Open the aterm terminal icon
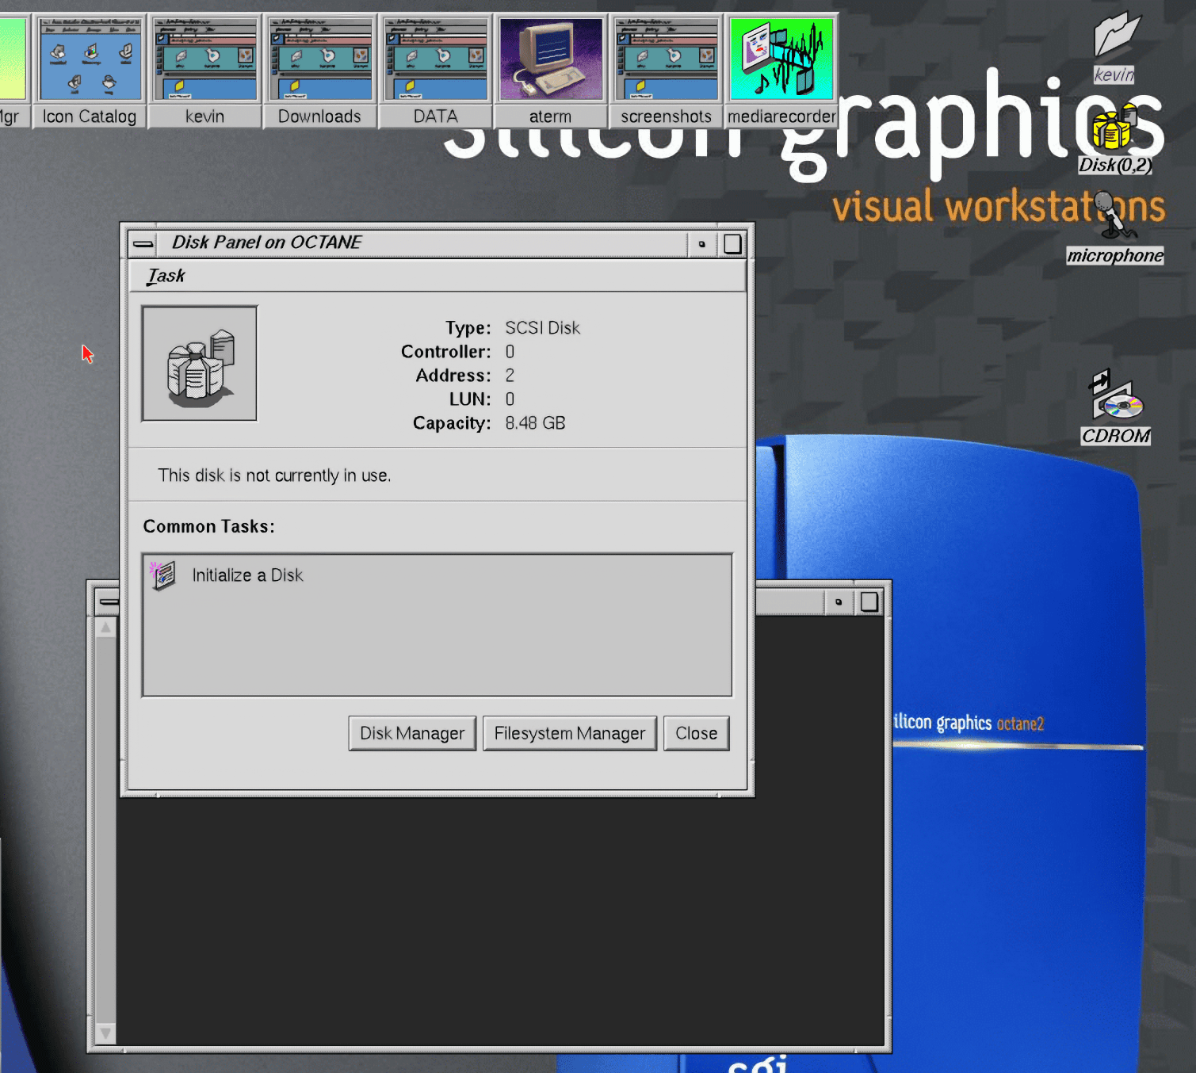 (x=550, y=71)
